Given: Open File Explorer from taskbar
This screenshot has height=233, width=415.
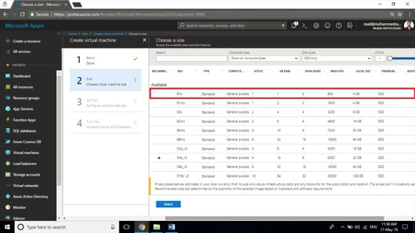Looking at the screenshot, I should click(x=156, y=227).
